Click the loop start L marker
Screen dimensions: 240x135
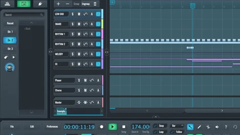(112, 2)
